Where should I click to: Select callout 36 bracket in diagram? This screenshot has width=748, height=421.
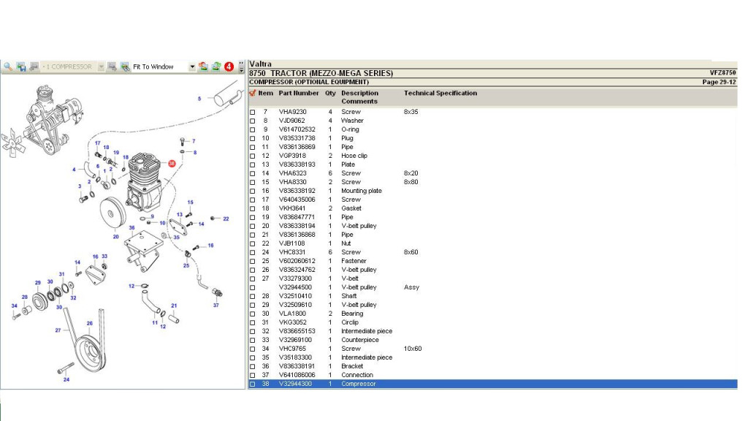(x=131, y=228)
